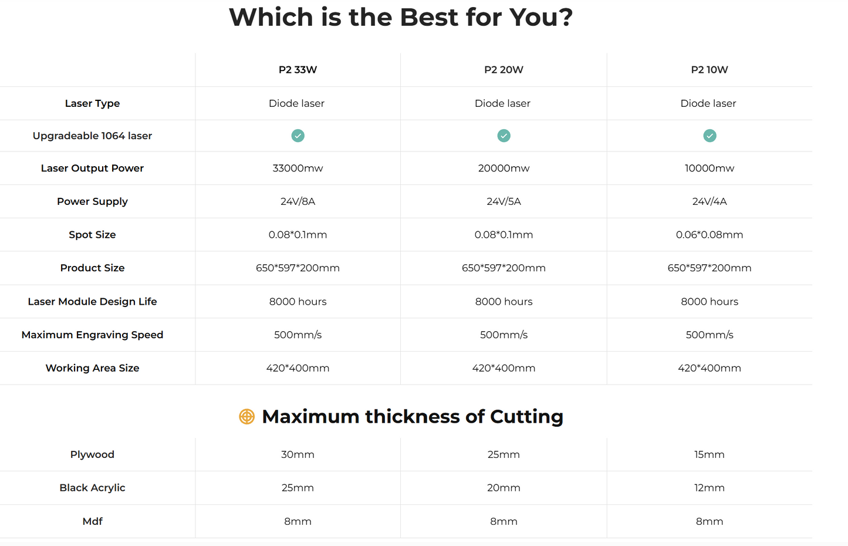
Task: Select the P2 33W column header
Action: click(298, 70)
